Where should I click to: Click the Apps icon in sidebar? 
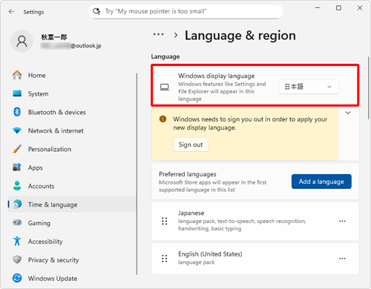(x=17, y=167)
